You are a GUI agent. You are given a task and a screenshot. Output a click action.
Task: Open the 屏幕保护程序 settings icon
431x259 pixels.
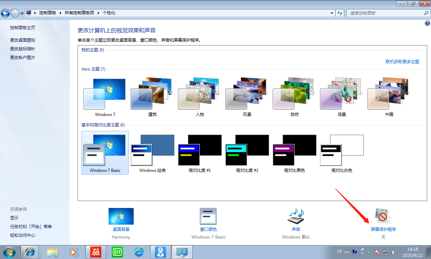tap(382, 216)
